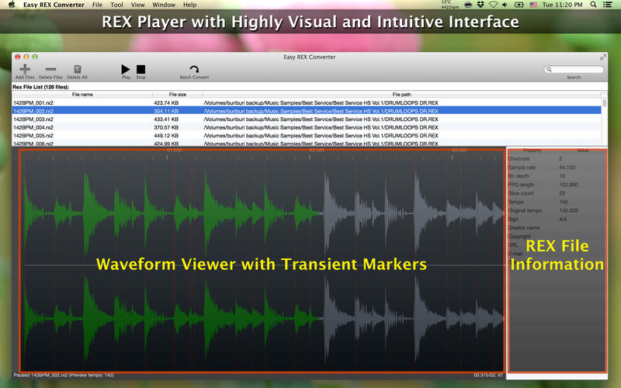621x388 pixels.
Task: Click the Paused 142BPM_002.rx2 status text
Action: [64, 375]
